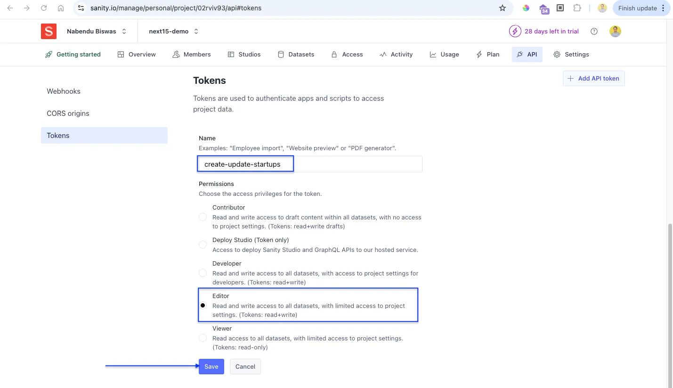Viewport: 673px width, 388px height.
Task: Switch to the Plan tab
Action: click(x=487, y=54)
